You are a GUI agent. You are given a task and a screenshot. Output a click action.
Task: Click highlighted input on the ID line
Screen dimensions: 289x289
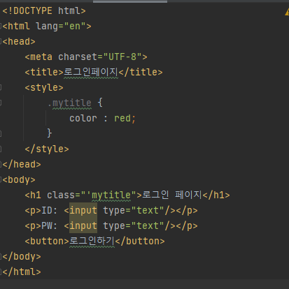pyautogui.click(x=83, y=211)
